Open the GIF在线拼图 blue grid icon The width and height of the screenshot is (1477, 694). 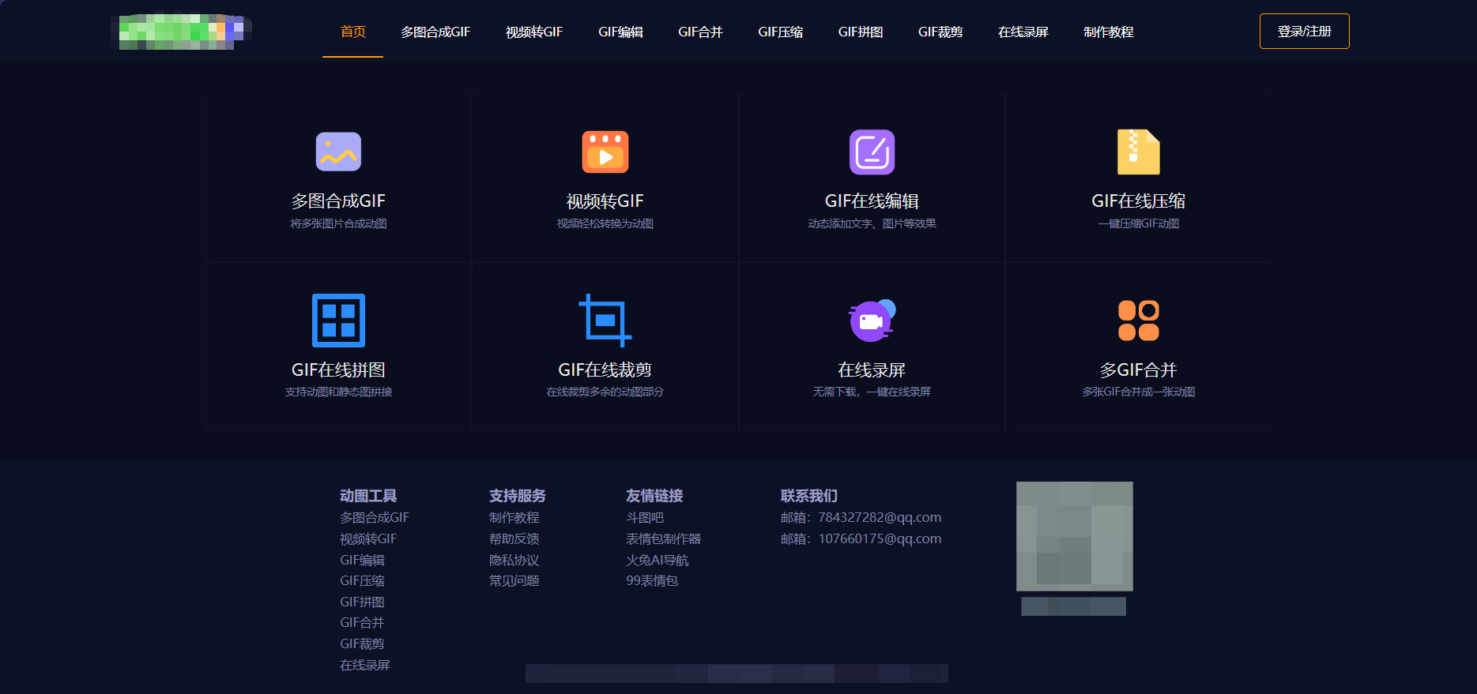coord(338,321)
